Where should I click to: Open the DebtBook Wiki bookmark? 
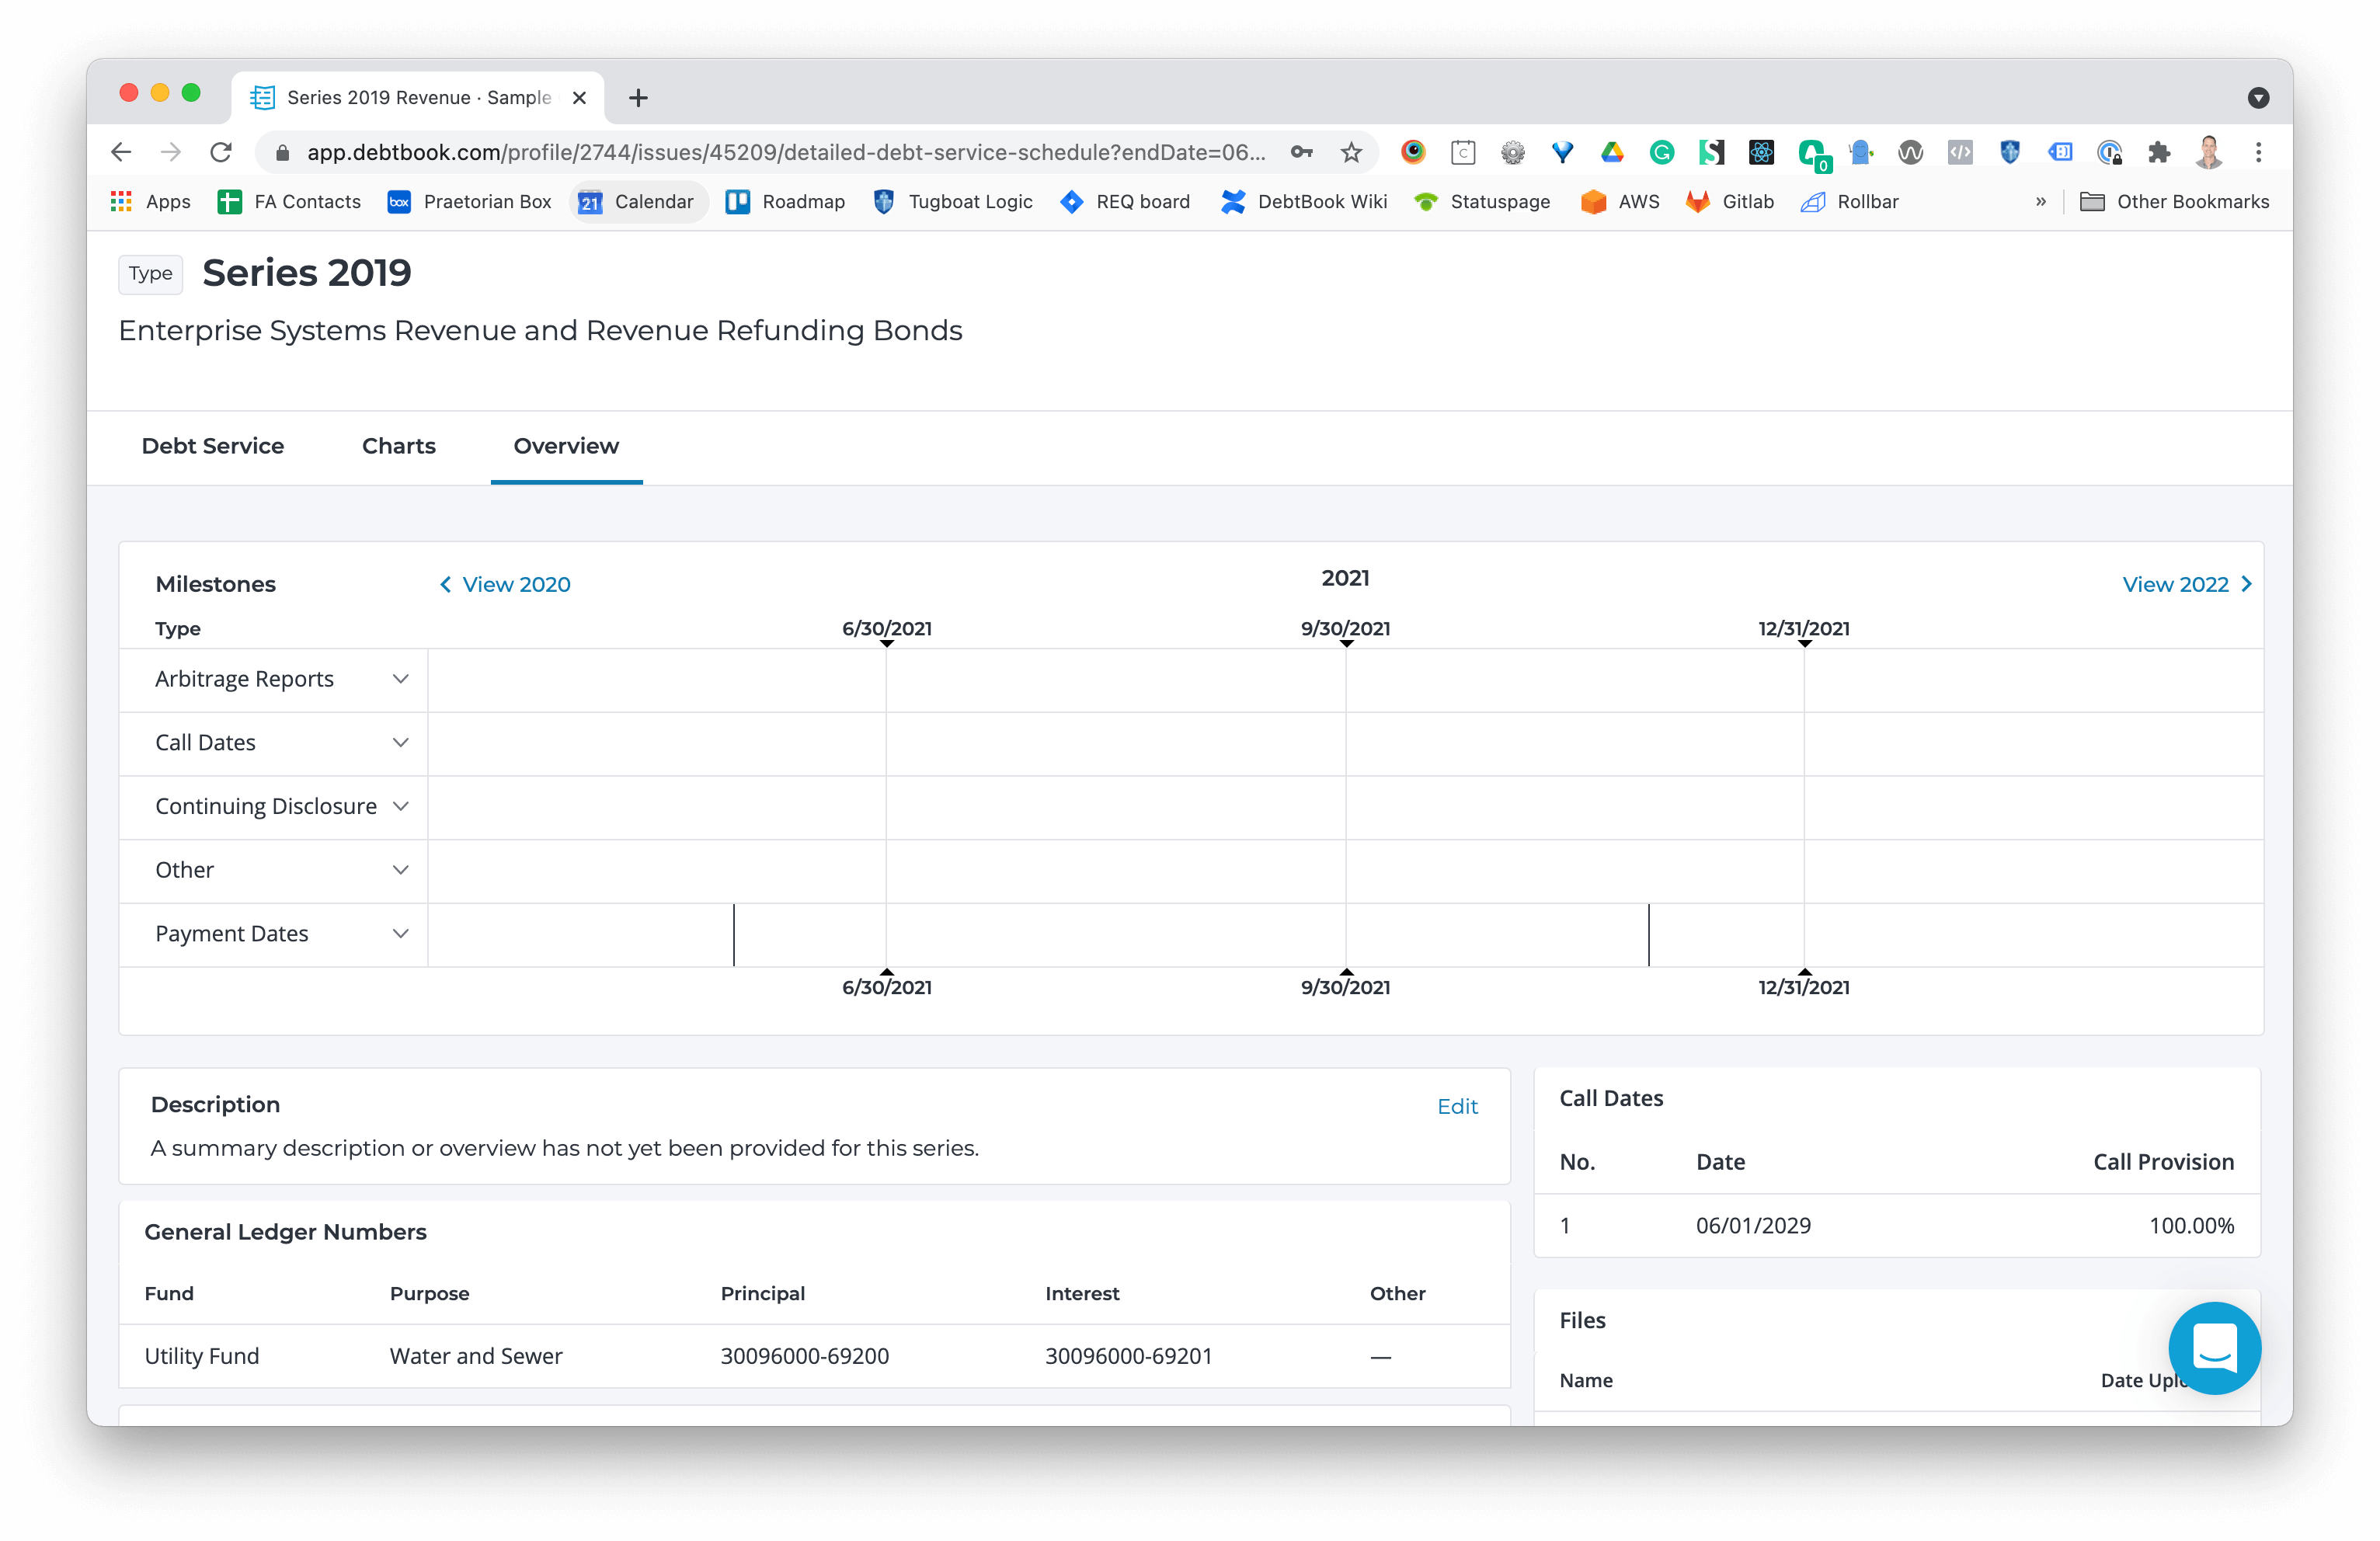[x=1304, y=201]
